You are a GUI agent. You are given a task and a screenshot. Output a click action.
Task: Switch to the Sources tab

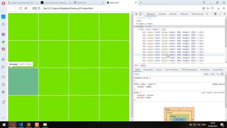[173, 14]
